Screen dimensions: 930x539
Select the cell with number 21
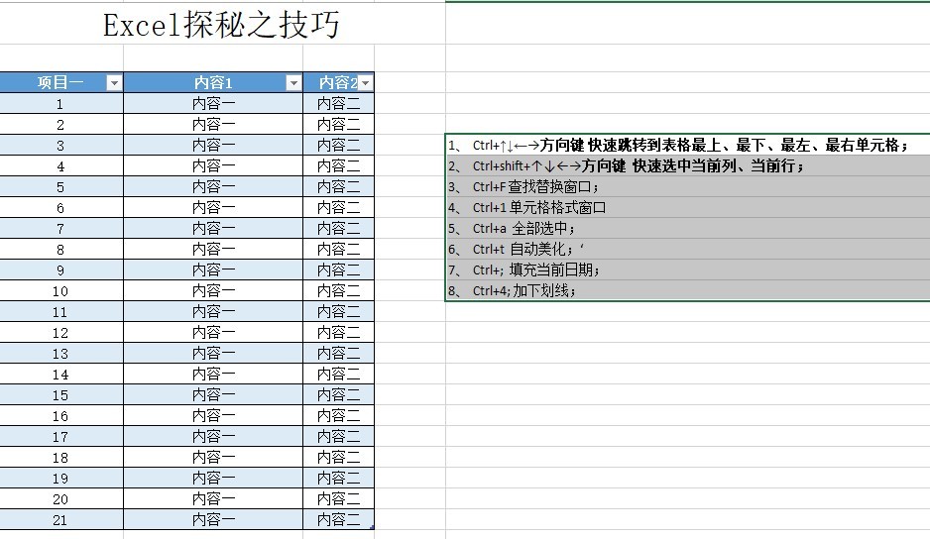(60, 519)
